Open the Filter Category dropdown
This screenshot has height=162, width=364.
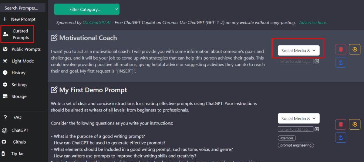(87, 9)
